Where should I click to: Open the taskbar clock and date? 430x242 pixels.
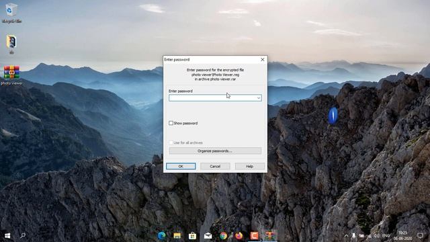[402, 236]
